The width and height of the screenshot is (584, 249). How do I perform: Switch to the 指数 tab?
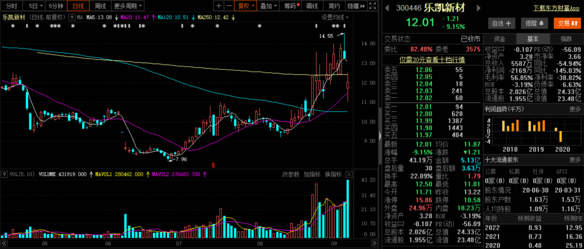tap(566, 39)
